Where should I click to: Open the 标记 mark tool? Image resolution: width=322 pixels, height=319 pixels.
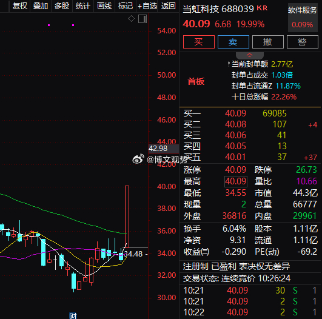coord(126,5)
